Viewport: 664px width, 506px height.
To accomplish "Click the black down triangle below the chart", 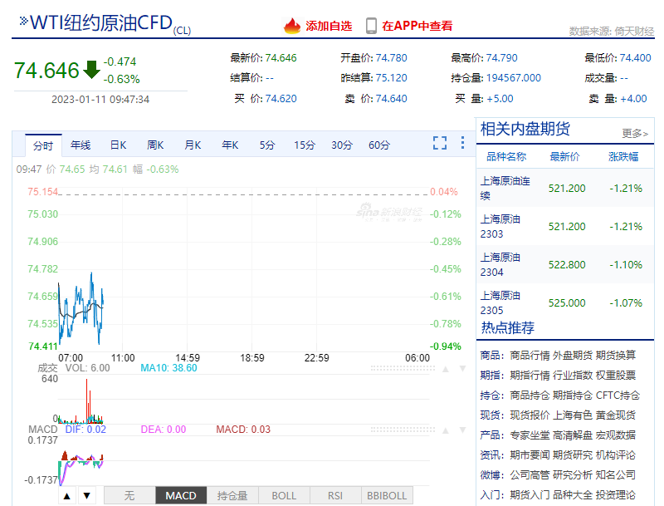I will click(x=87, y=496).
